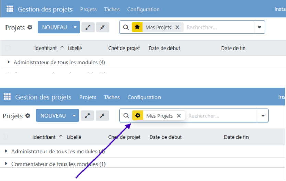Remove Mes Projets filter in lower search bar
This screenshot has width=286, height=181.
[x=179, y=116]
